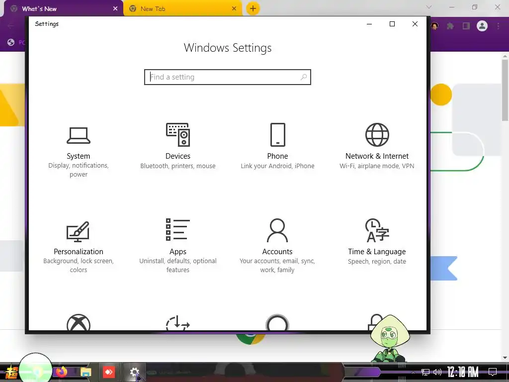Close the New Tab tab in Chrome
This screenshot has height=382, width=509.
[x=234, y=9]
